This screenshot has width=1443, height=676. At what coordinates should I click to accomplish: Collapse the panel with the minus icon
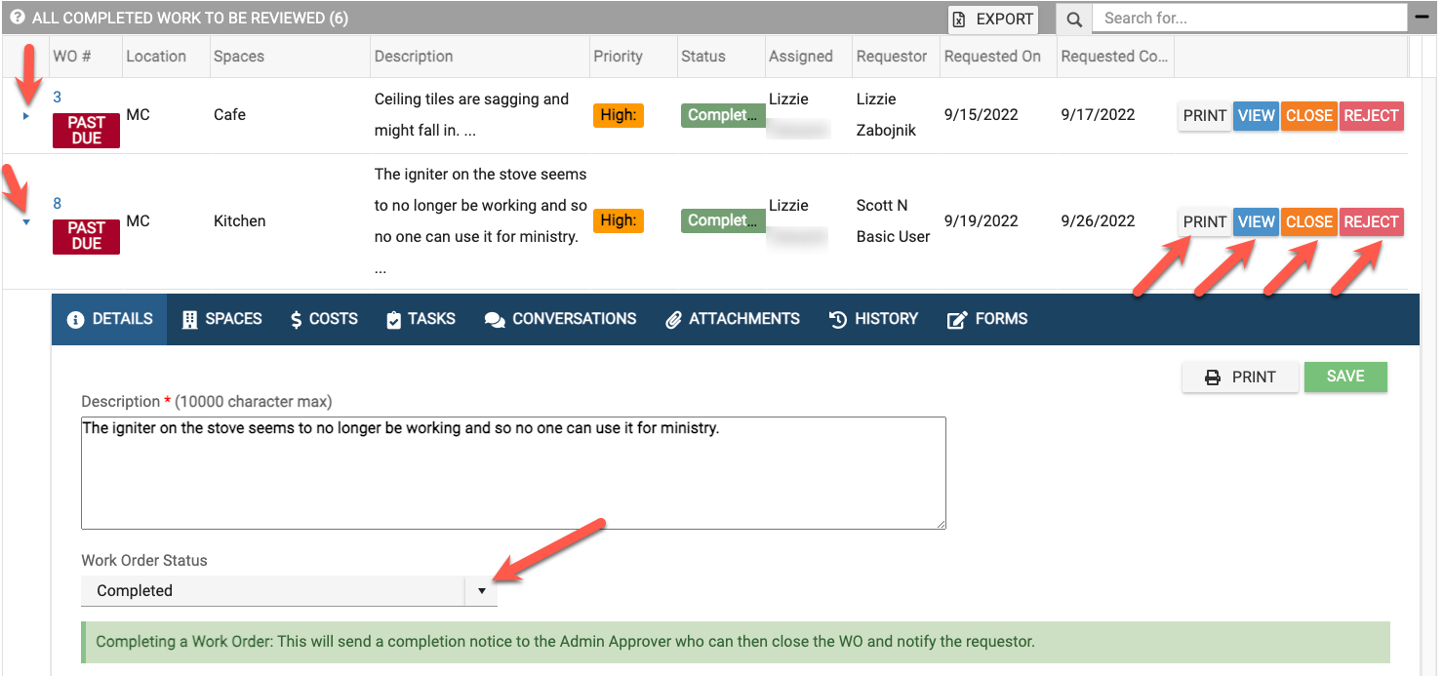pyautogui.click(x=1422, y=18)
